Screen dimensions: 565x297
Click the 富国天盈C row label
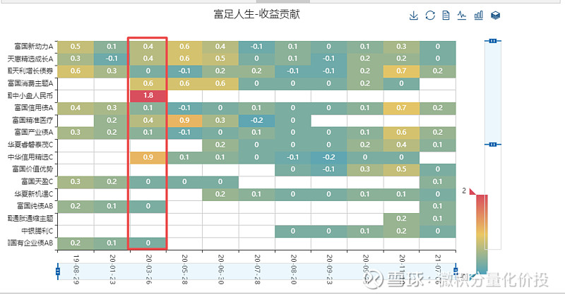pyautogui.click(x=37, y=182)
